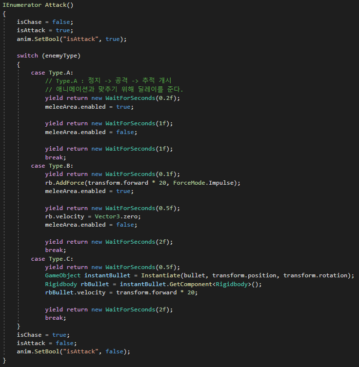Click the 'case Type.A:' label
The width and height of the screenshot is (359, 367).
pyautogui.click(x=52, y=73)
